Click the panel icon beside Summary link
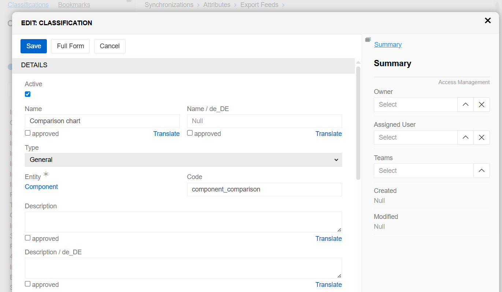The width and height of the screenshot is (502, 292). click(x=368, y=40)
